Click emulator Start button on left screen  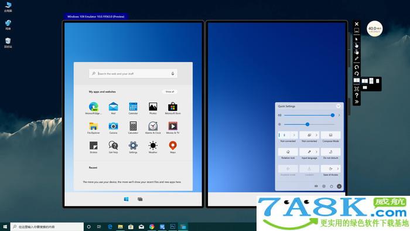click(126, 199)
